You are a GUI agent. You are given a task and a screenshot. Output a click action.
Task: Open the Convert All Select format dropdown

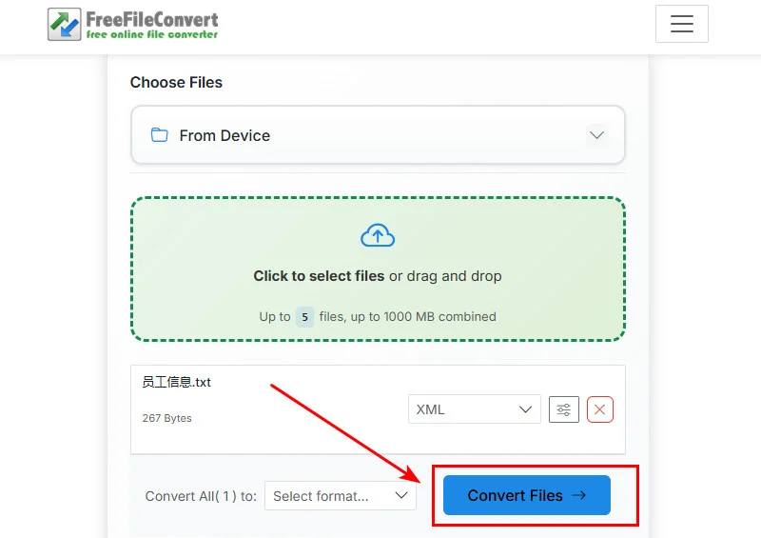tap(340, 496)
